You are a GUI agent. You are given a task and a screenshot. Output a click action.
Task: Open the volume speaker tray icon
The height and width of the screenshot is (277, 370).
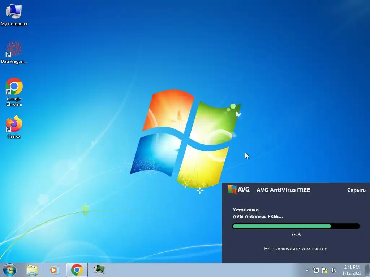pos(334,270)
